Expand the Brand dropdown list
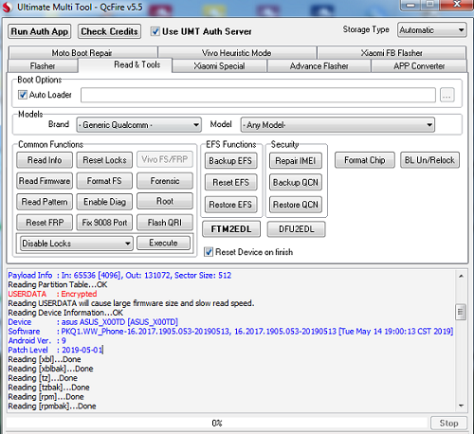Viewport: 474px width, 434px height. point(138,125)
